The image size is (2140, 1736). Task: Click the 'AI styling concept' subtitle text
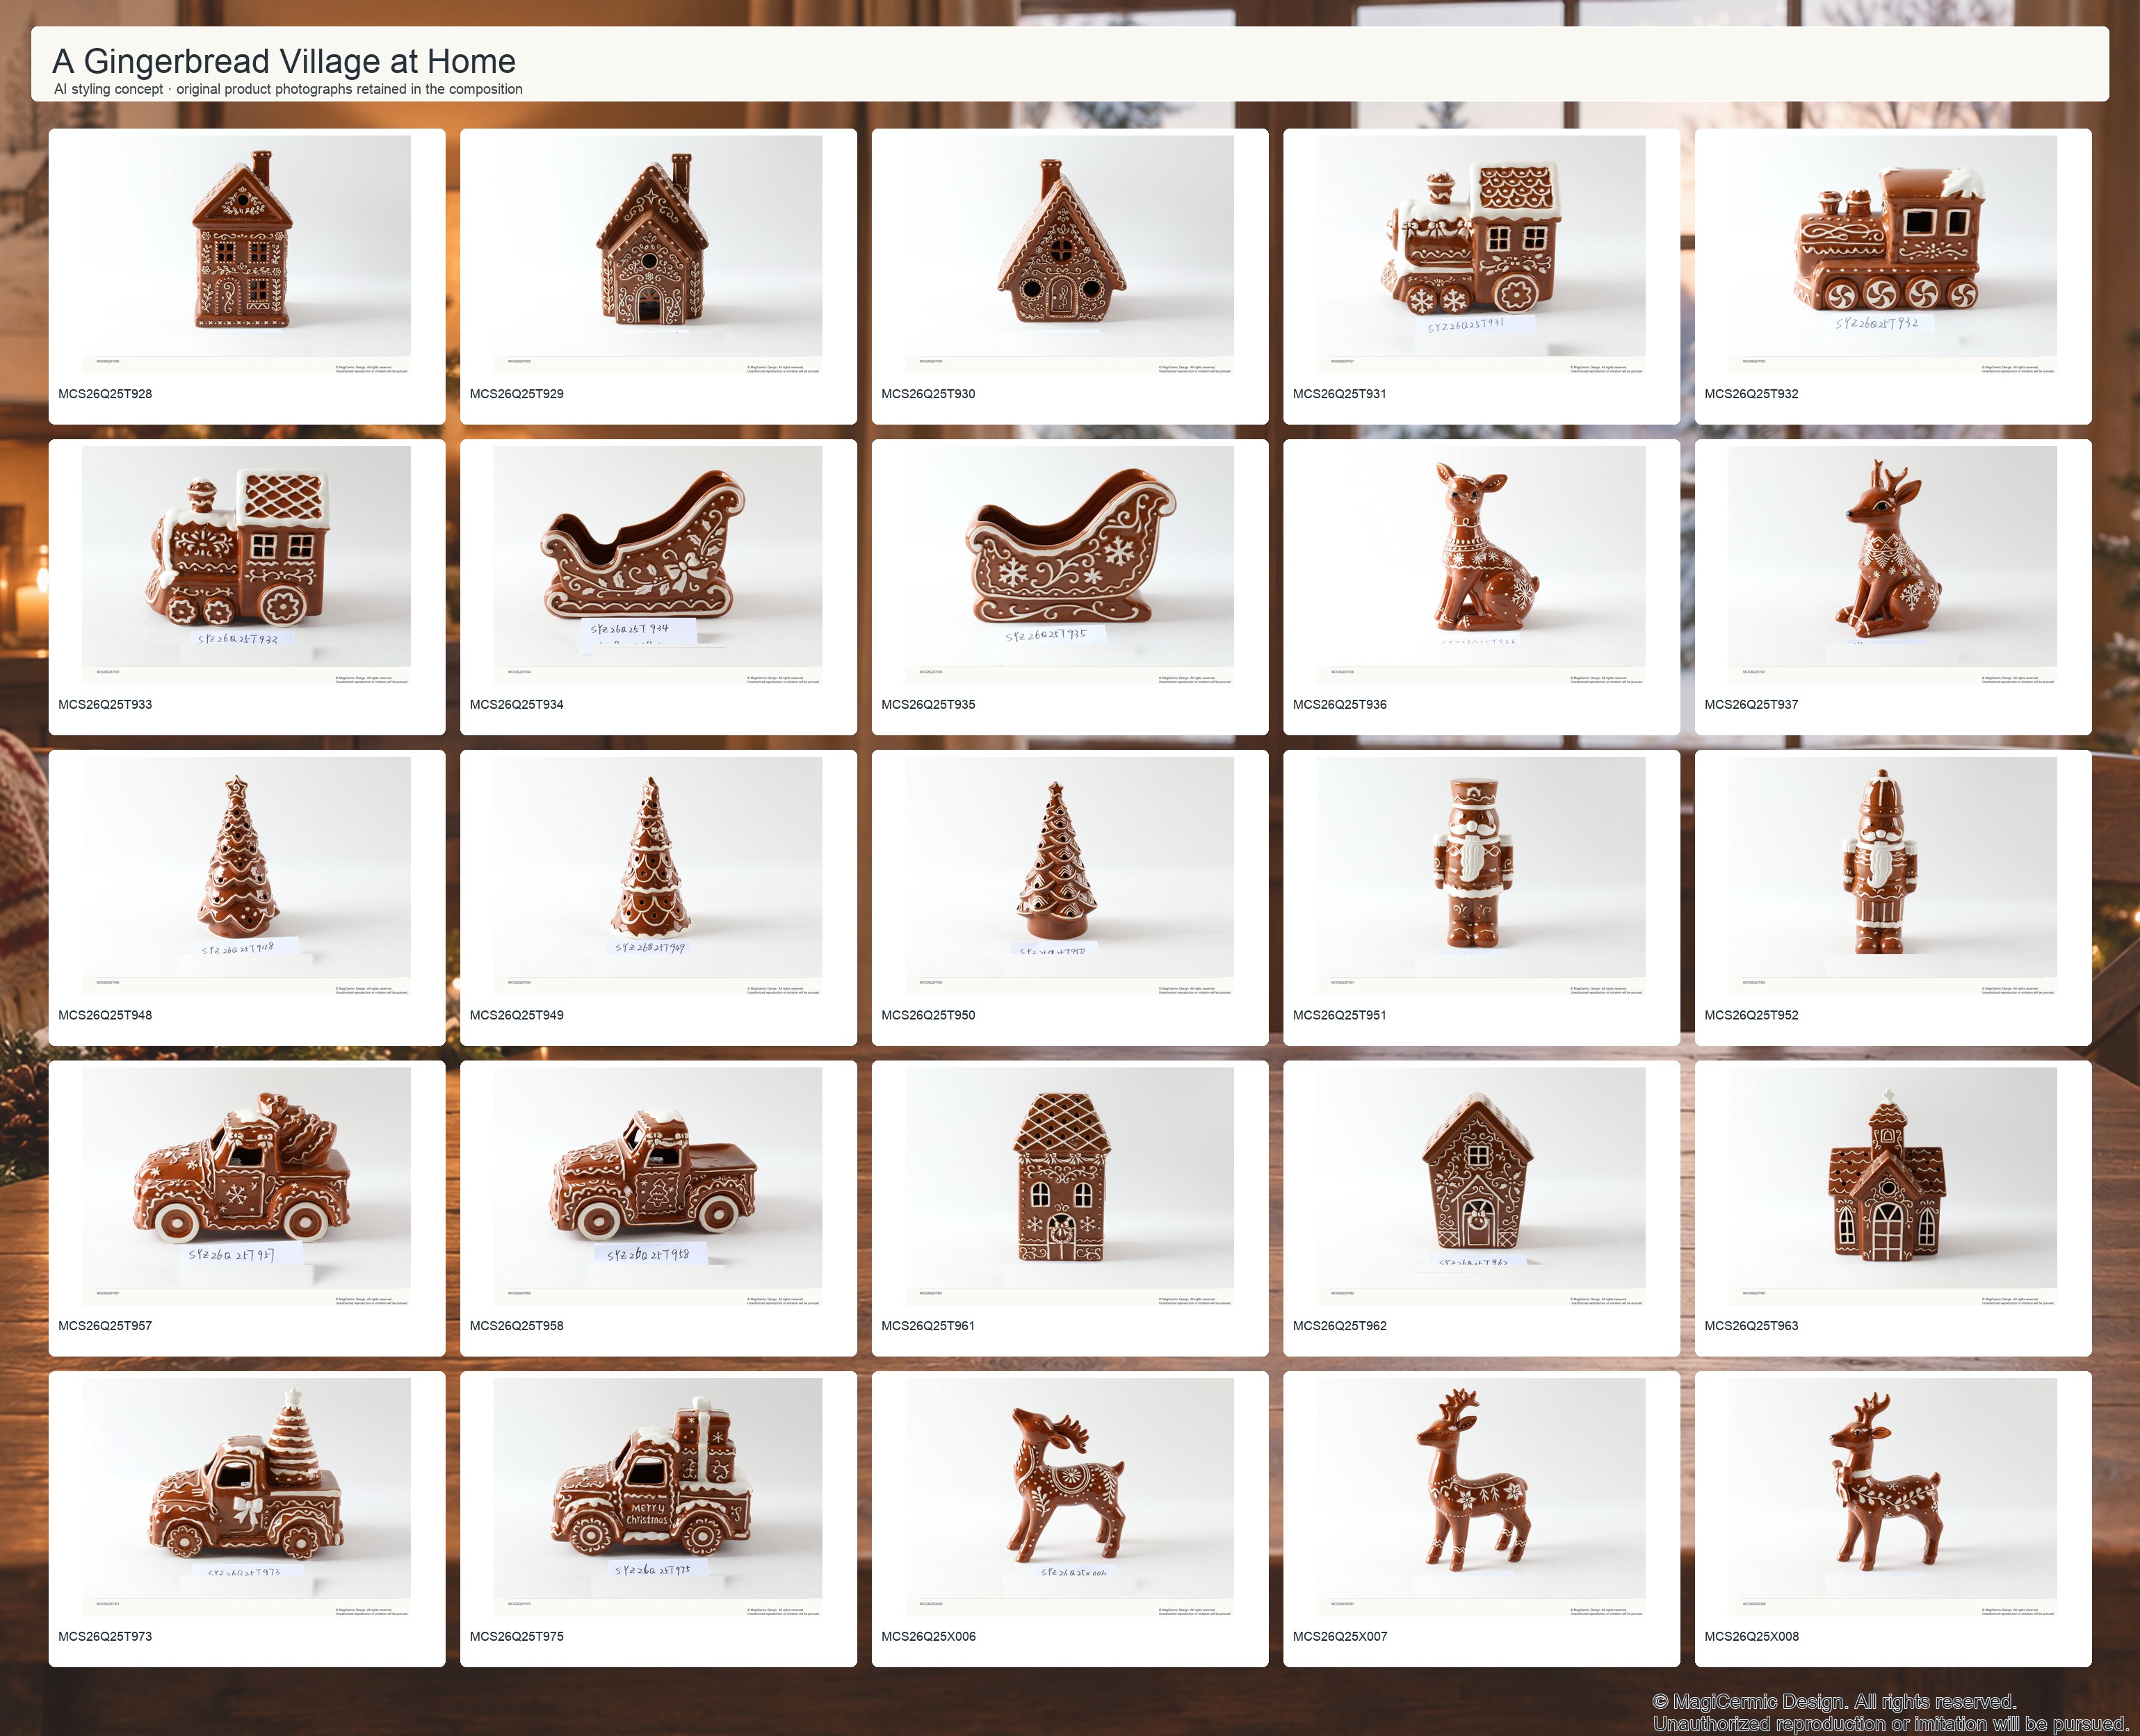tap(108, 89)
